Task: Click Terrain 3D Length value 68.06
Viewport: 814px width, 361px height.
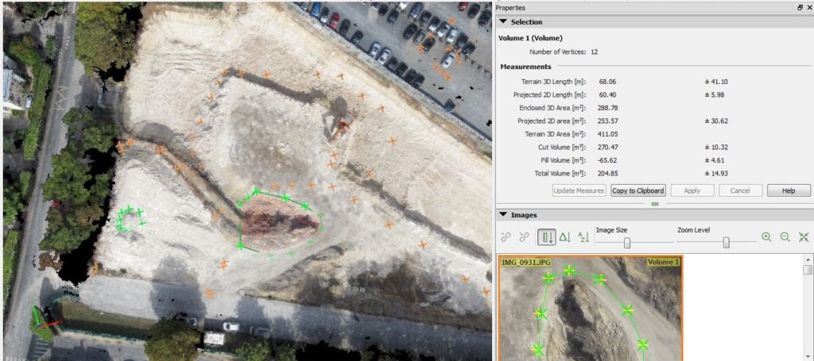Action: [x=607, y=82]
